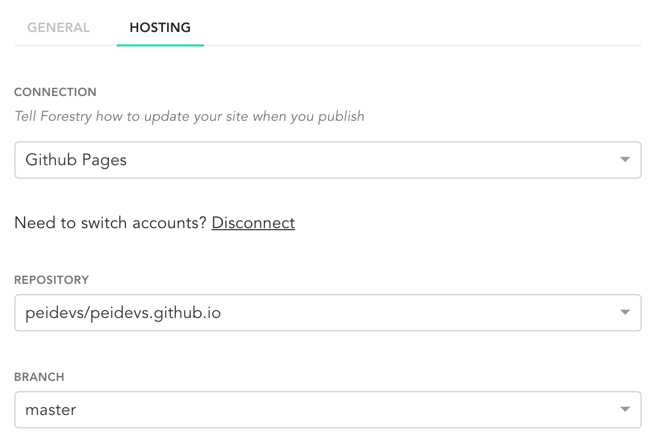Click the 'peidevs/peidevs.github.io' repository value
Viewport: 654px width, 448px height.
pos(123,313)
